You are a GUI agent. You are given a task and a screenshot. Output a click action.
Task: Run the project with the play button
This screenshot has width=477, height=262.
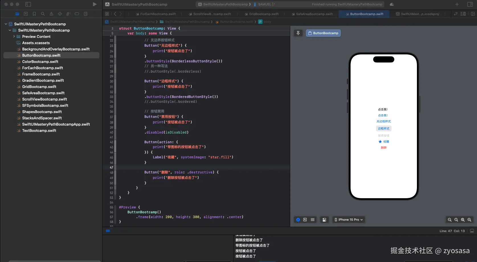95,4
